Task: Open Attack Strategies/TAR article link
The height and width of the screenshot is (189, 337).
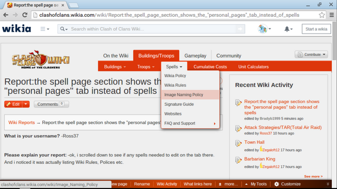Action: tap(283, 127)
